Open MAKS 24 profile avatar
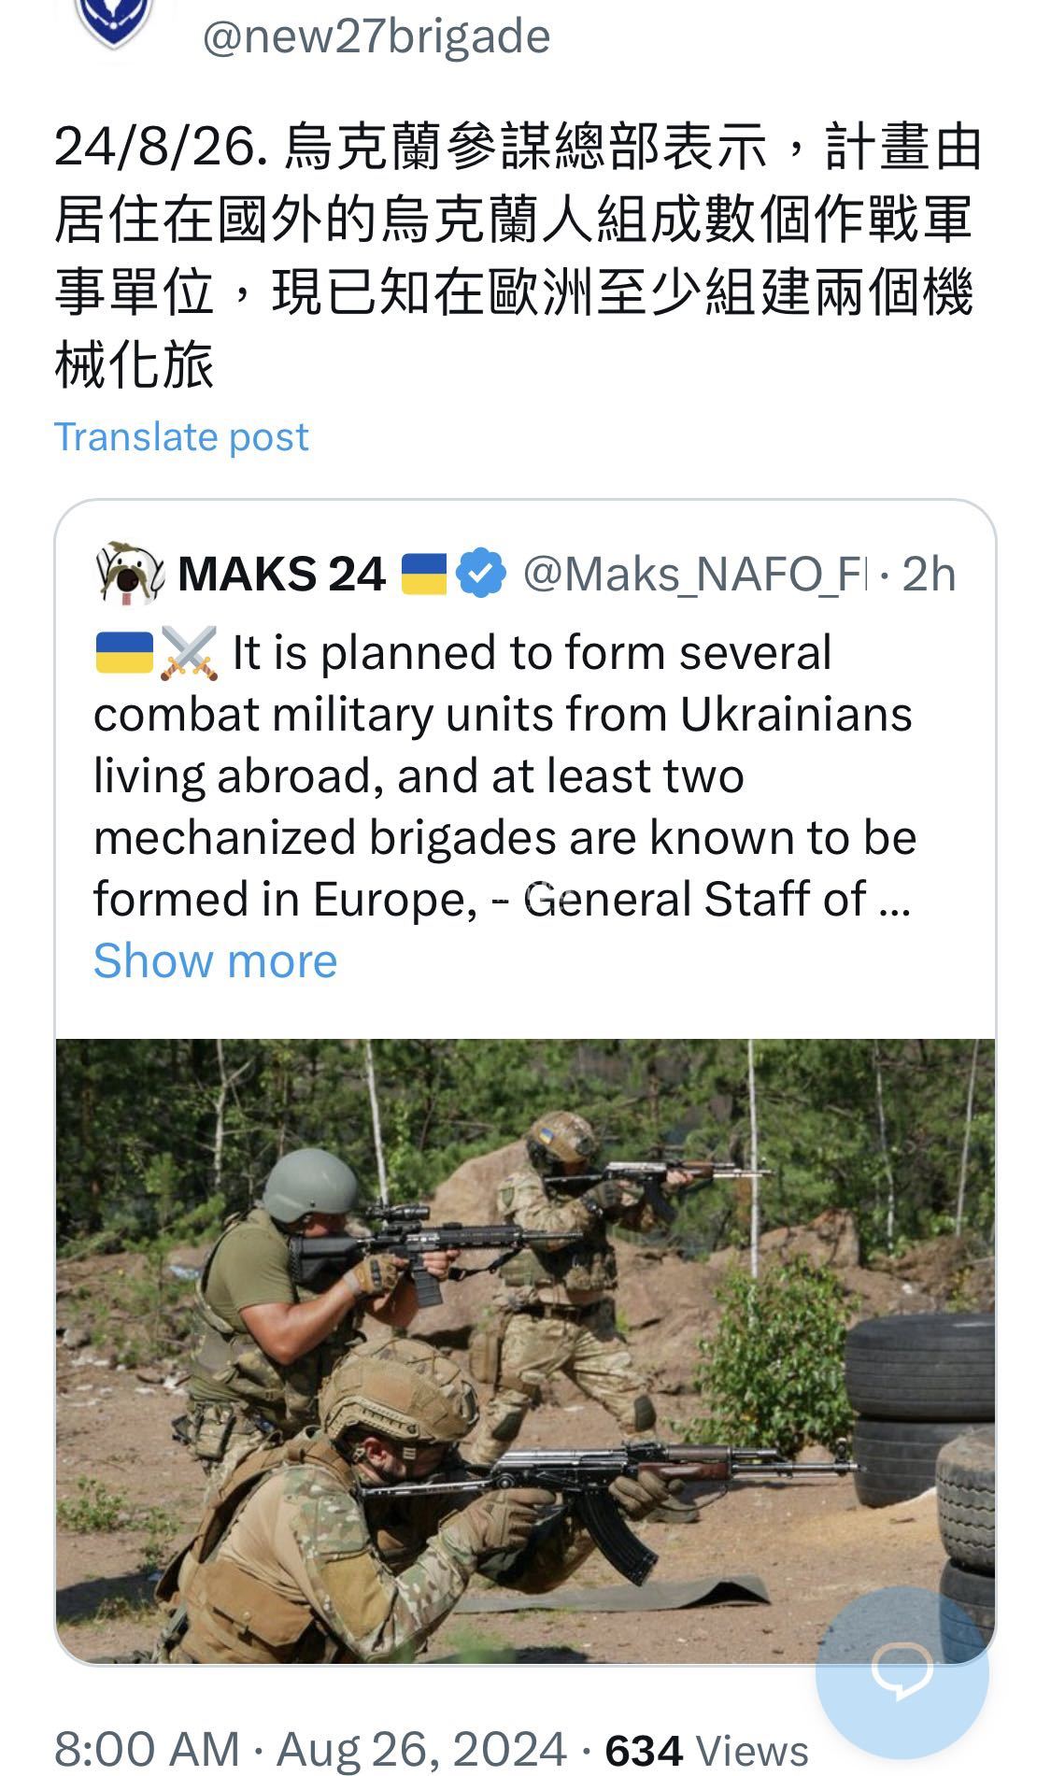The image size is (1051, 1776). [x=130, y=573]
